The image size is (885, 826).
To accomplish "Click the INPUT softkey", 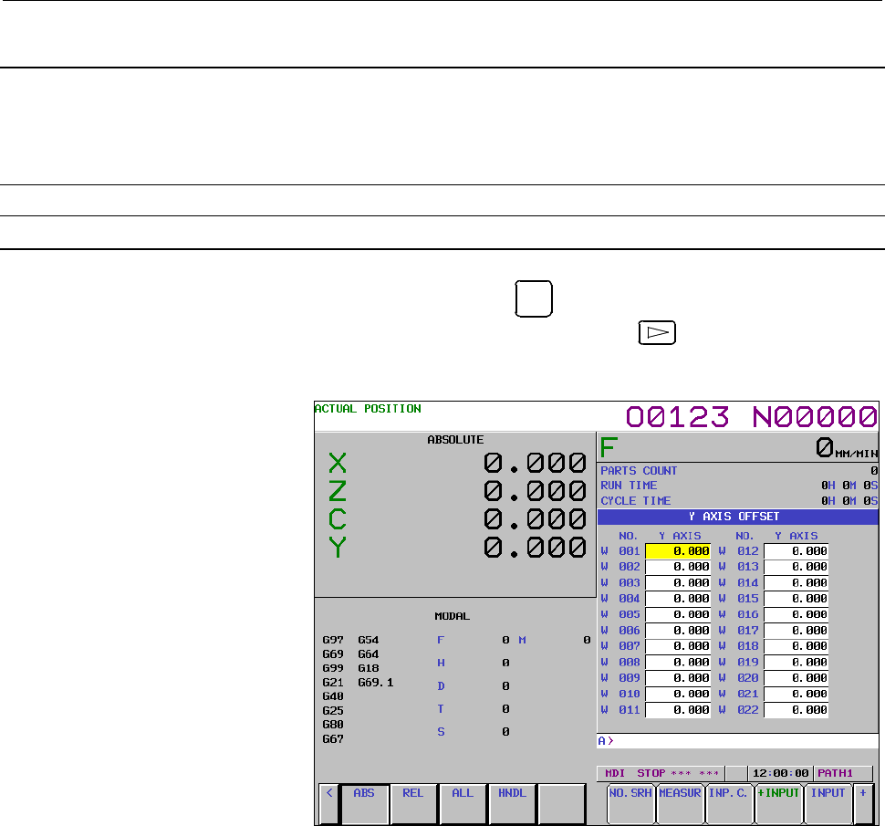I will [828, 803].
